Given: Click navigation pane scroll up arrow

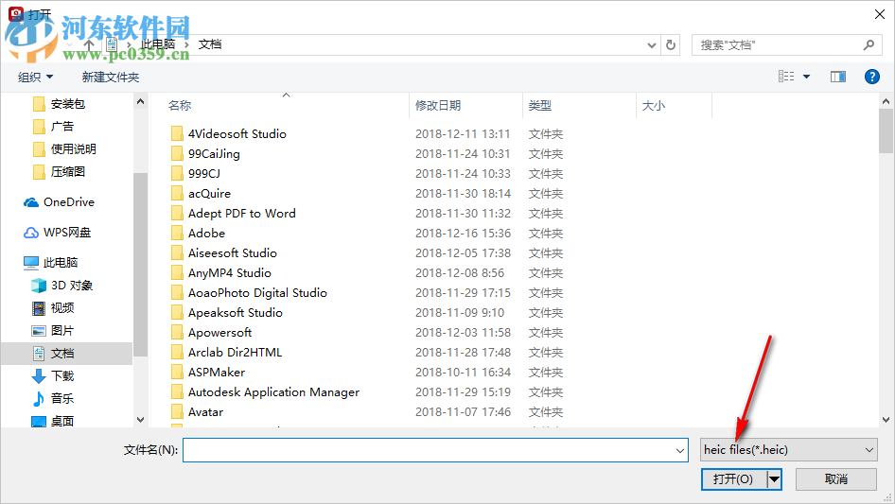Looking at the screenshot, I should click(x=140, y=101).
